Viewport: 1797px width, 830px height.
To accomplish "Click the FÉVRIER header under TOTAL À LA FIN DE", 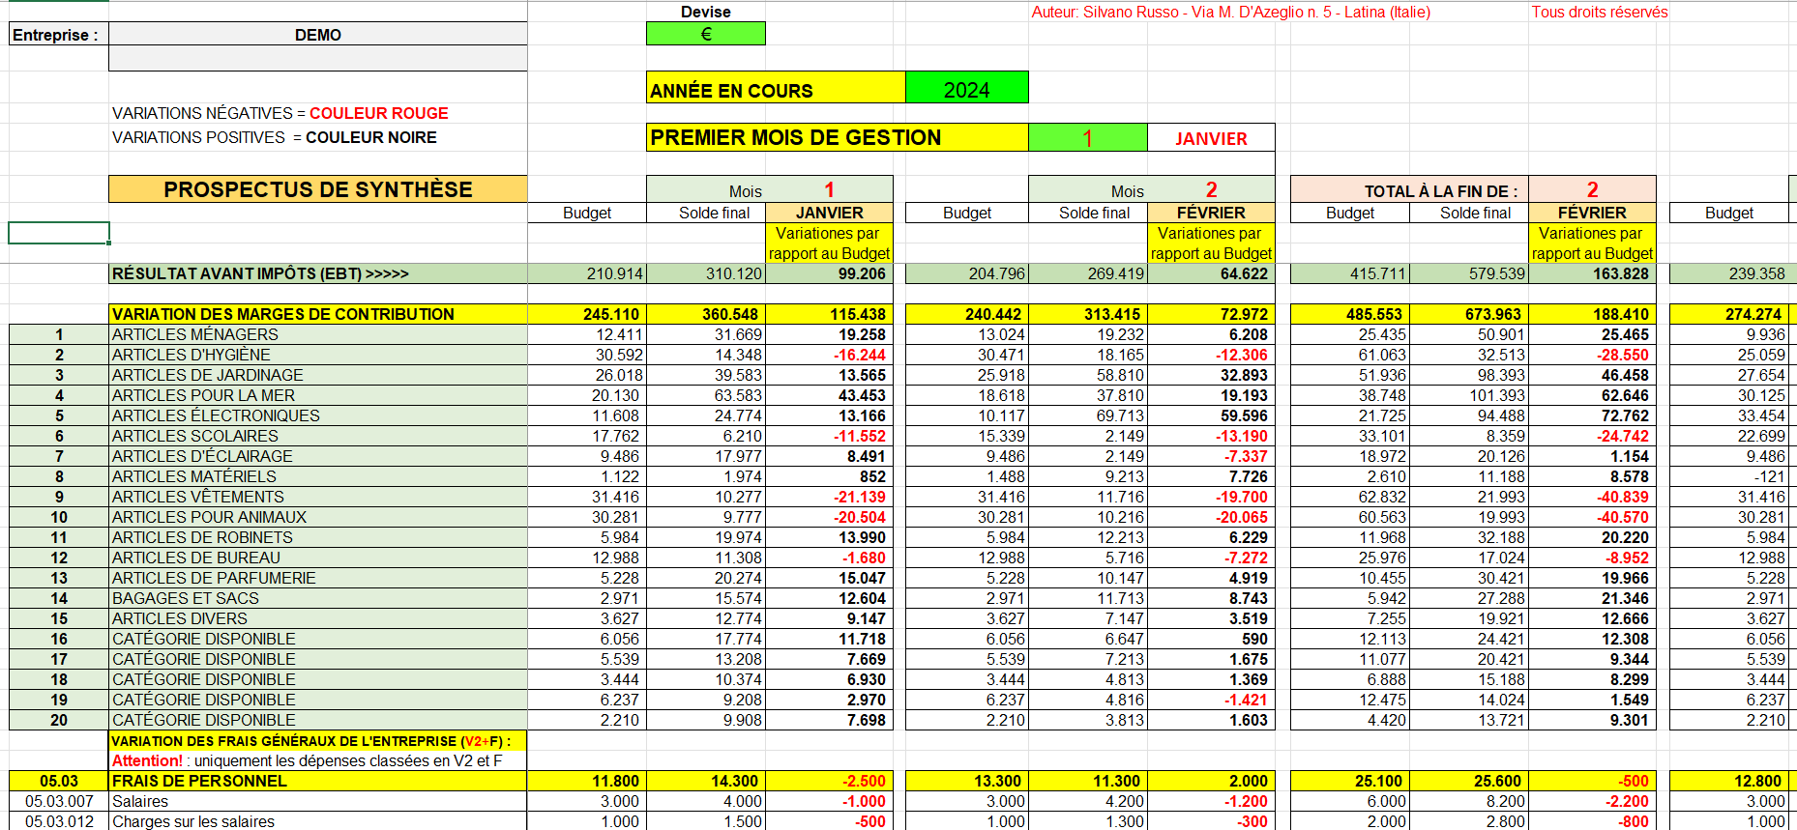I will 1592,213.
